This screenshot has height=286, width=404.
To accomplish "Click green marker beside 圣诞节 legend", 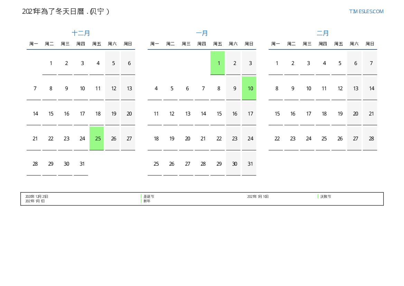I will [x=141, y=196].
